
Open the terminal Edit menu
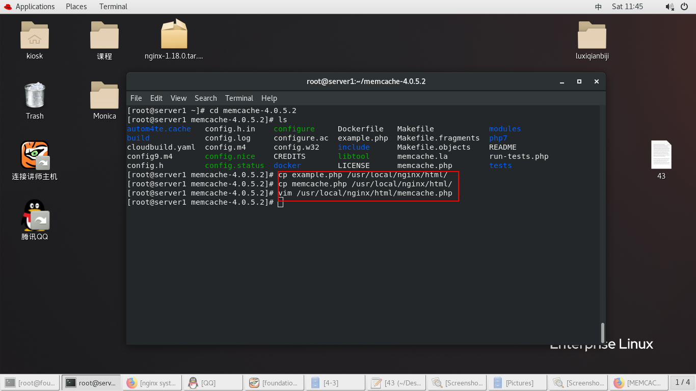(156, 98)
